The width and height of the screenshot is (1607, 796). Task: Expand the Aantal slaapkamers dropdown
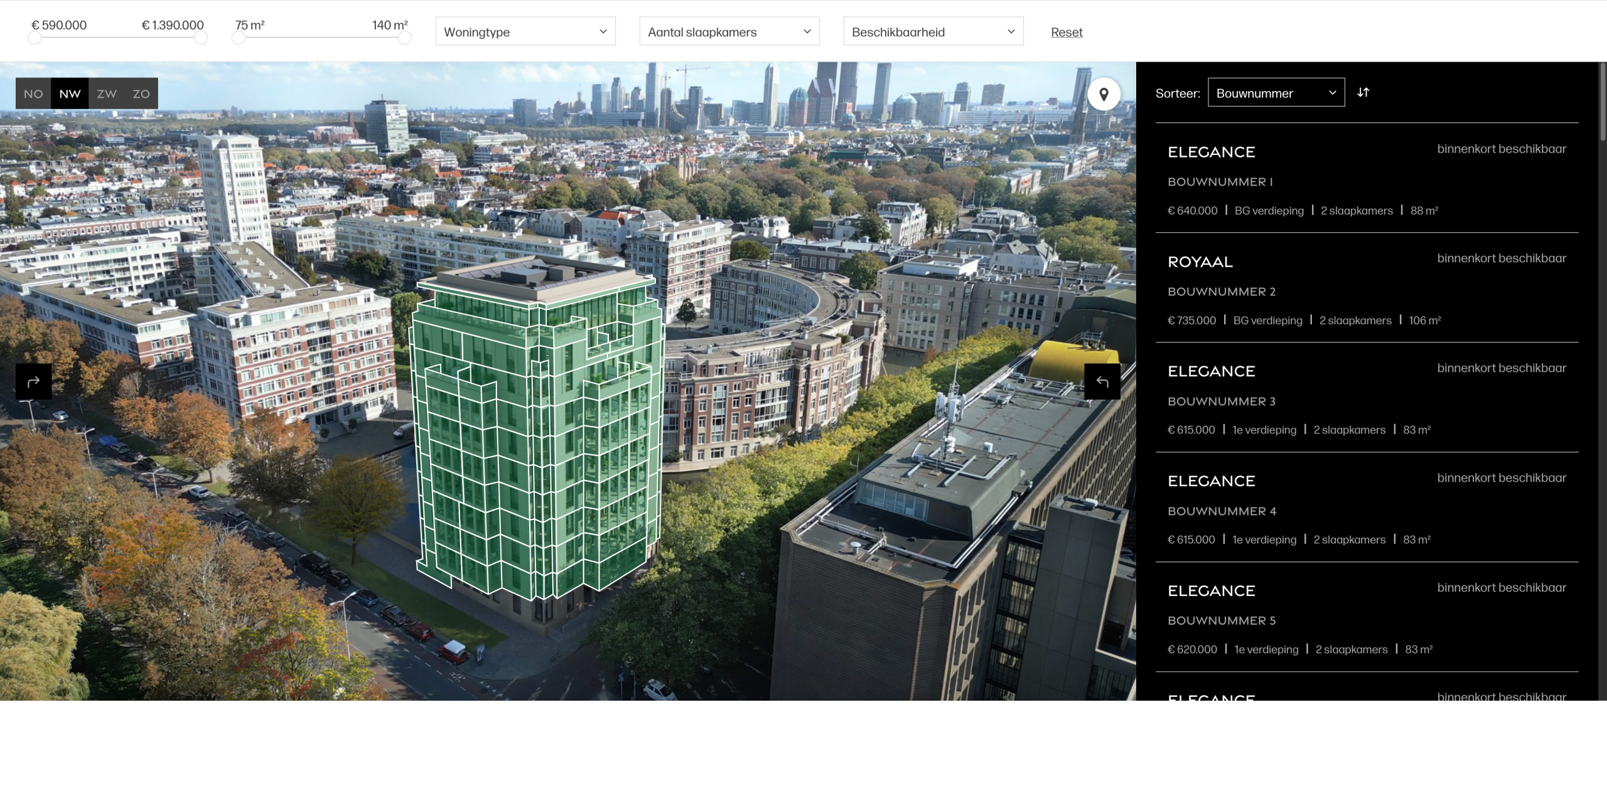pyautogui.click(x=729, y=31)
